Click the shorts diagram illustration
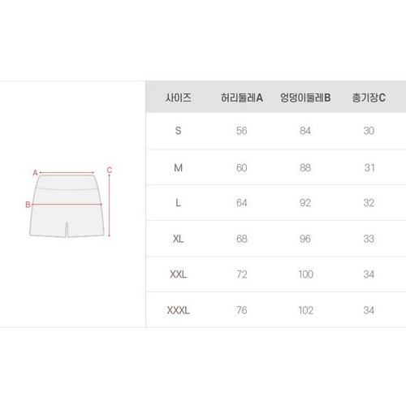The height and width of the screenshot is (406, 406). click(x=67, y=205)
